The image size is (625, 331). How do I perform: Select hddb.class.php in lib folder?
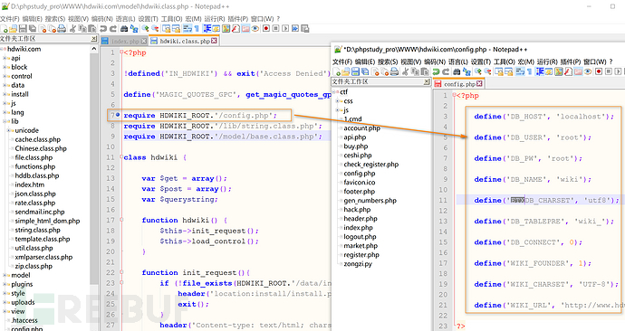(37, 175)
